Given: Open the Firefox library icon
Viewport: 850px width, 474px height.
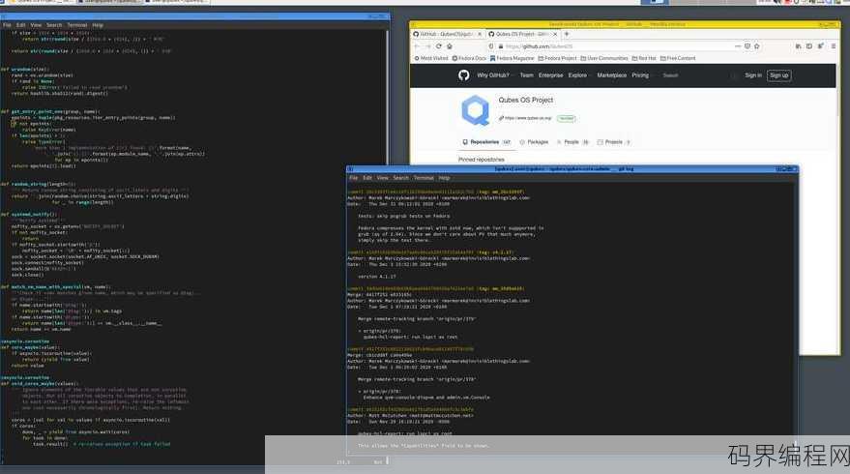Looking at the screenshot, I should [799, 46].
